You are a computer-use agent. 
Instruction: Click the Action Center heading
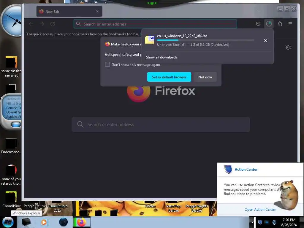[246, 170]
